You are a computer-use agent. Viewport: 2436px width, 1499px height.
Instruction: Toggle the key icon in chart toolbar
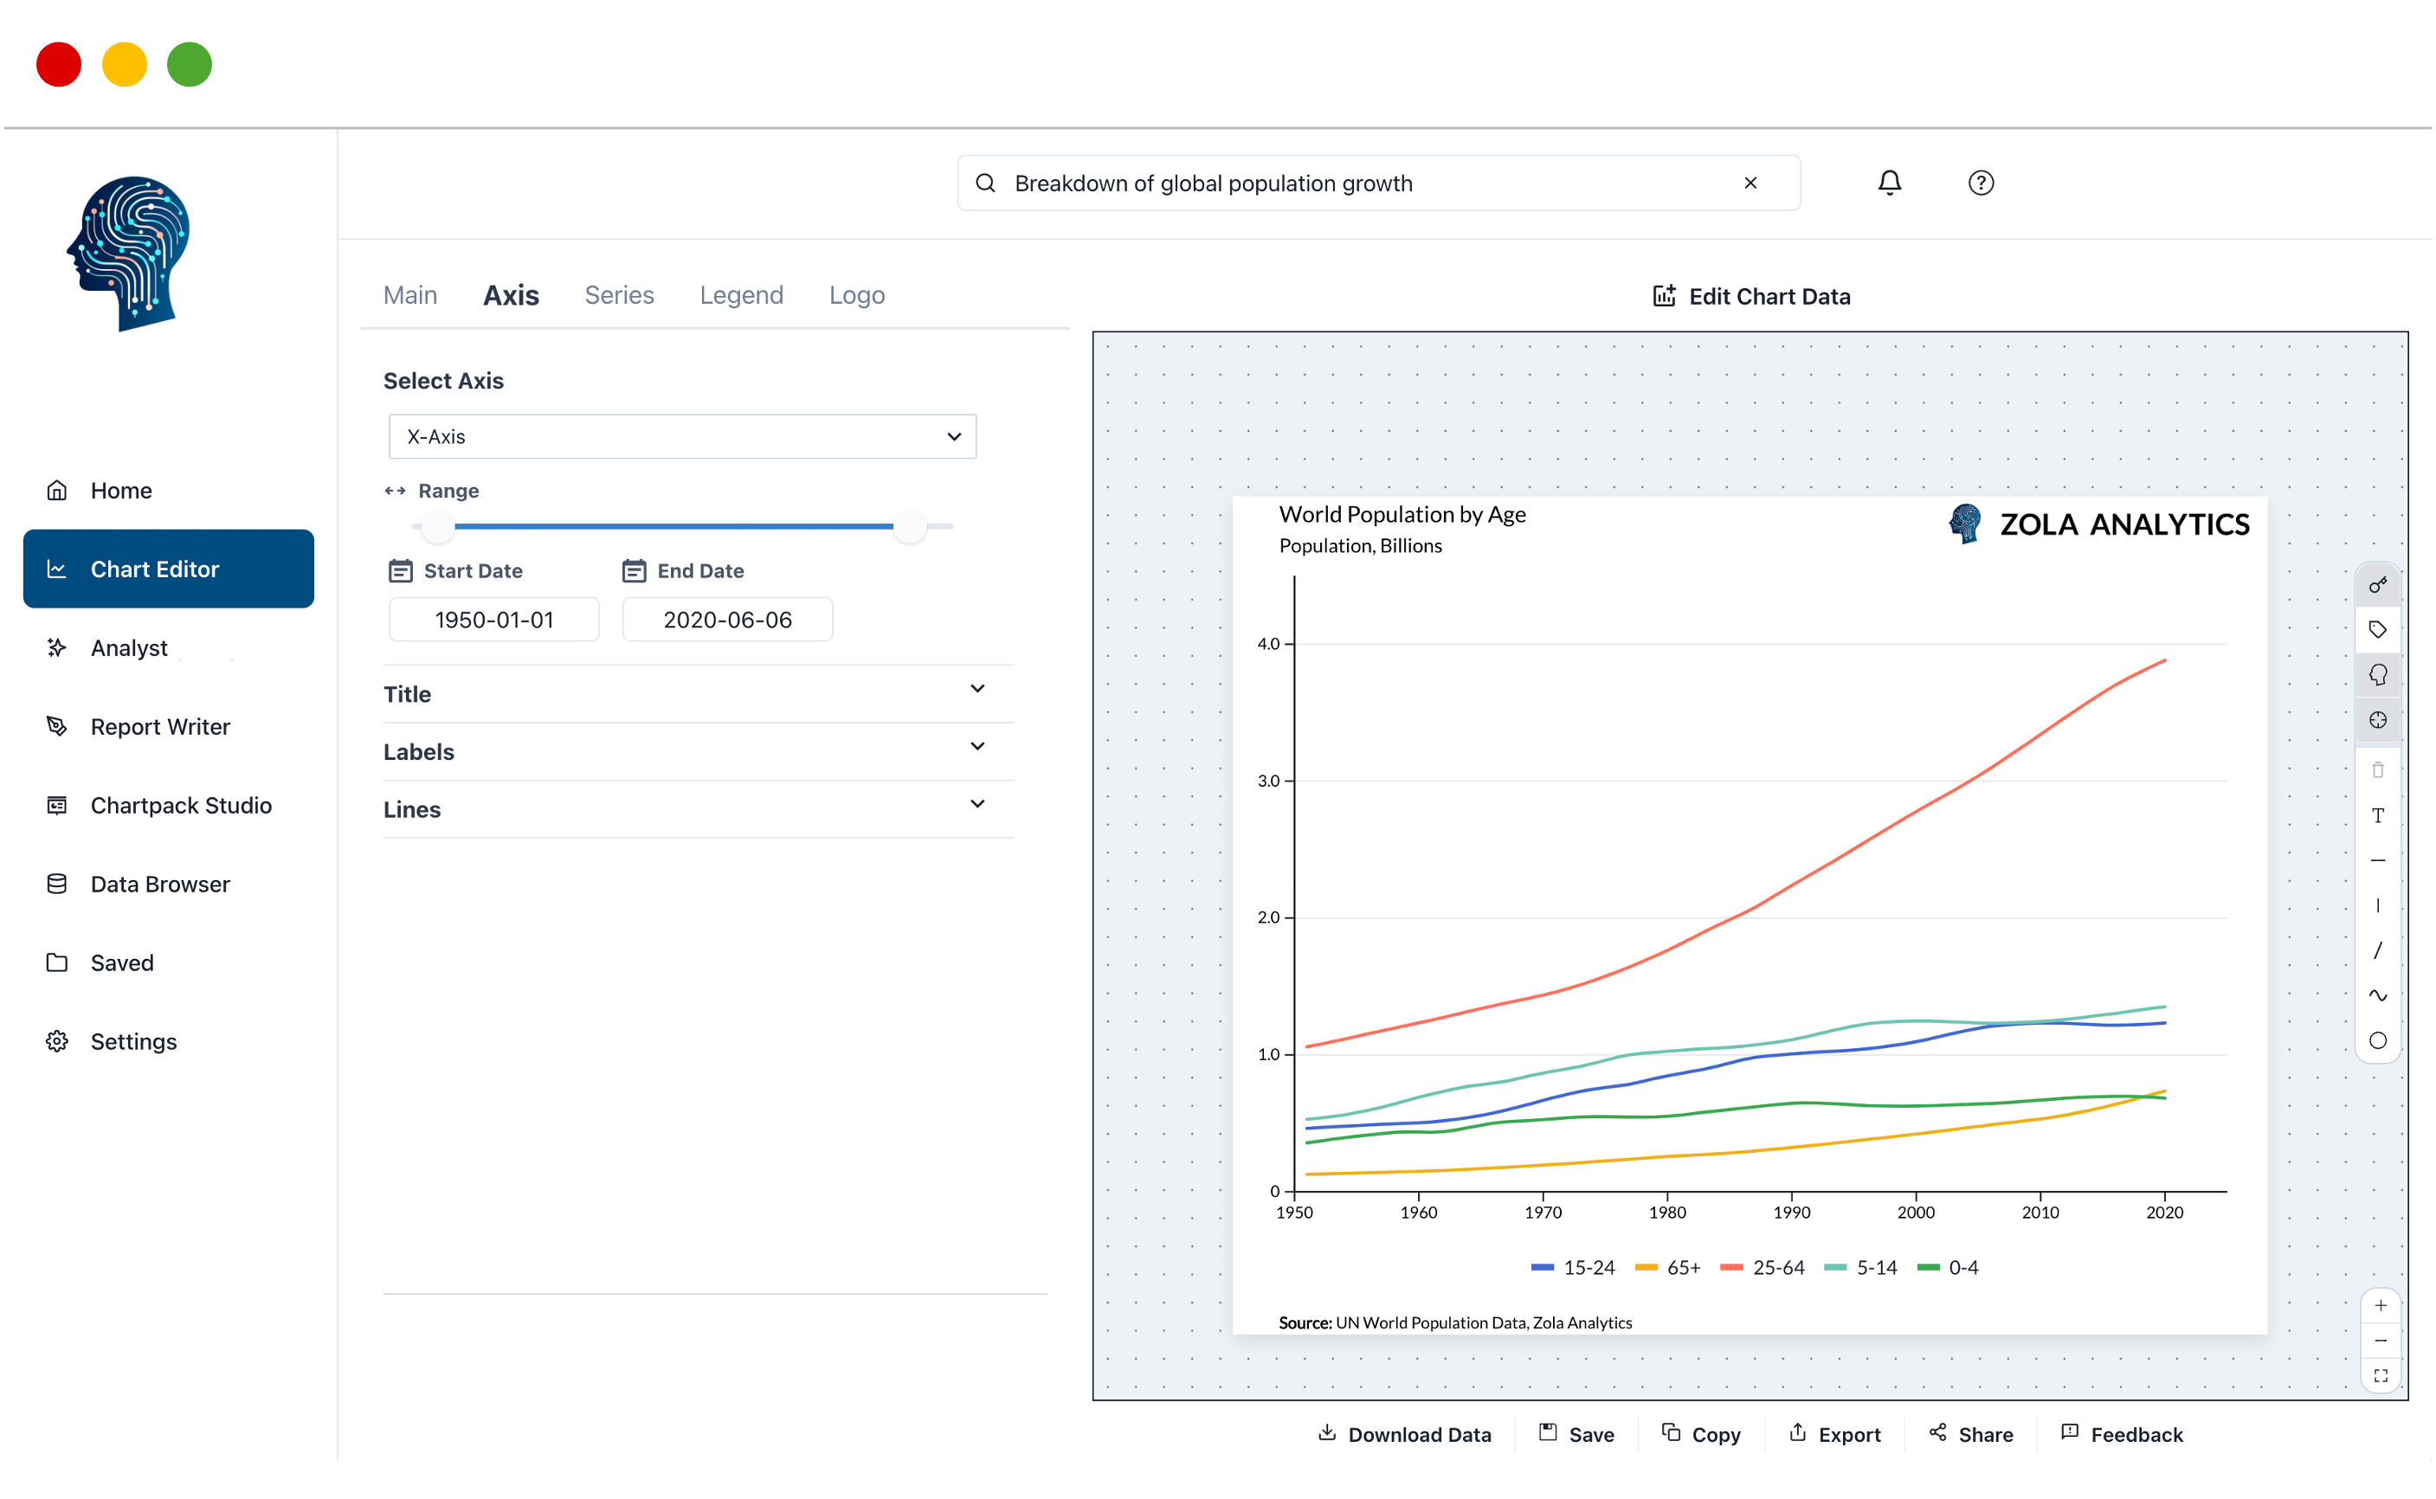[x=2376, y=585]
